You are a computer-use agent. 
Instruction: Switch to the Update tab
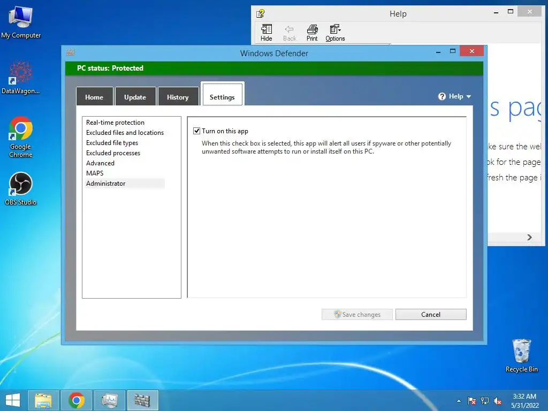[x=135, y=96]
